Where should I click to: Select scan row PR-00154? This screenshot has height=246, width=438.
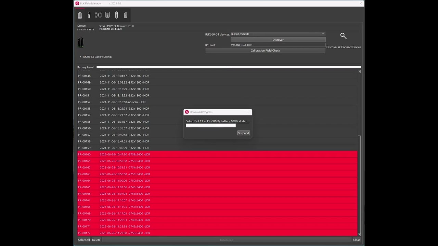click(x=217, y=115)
